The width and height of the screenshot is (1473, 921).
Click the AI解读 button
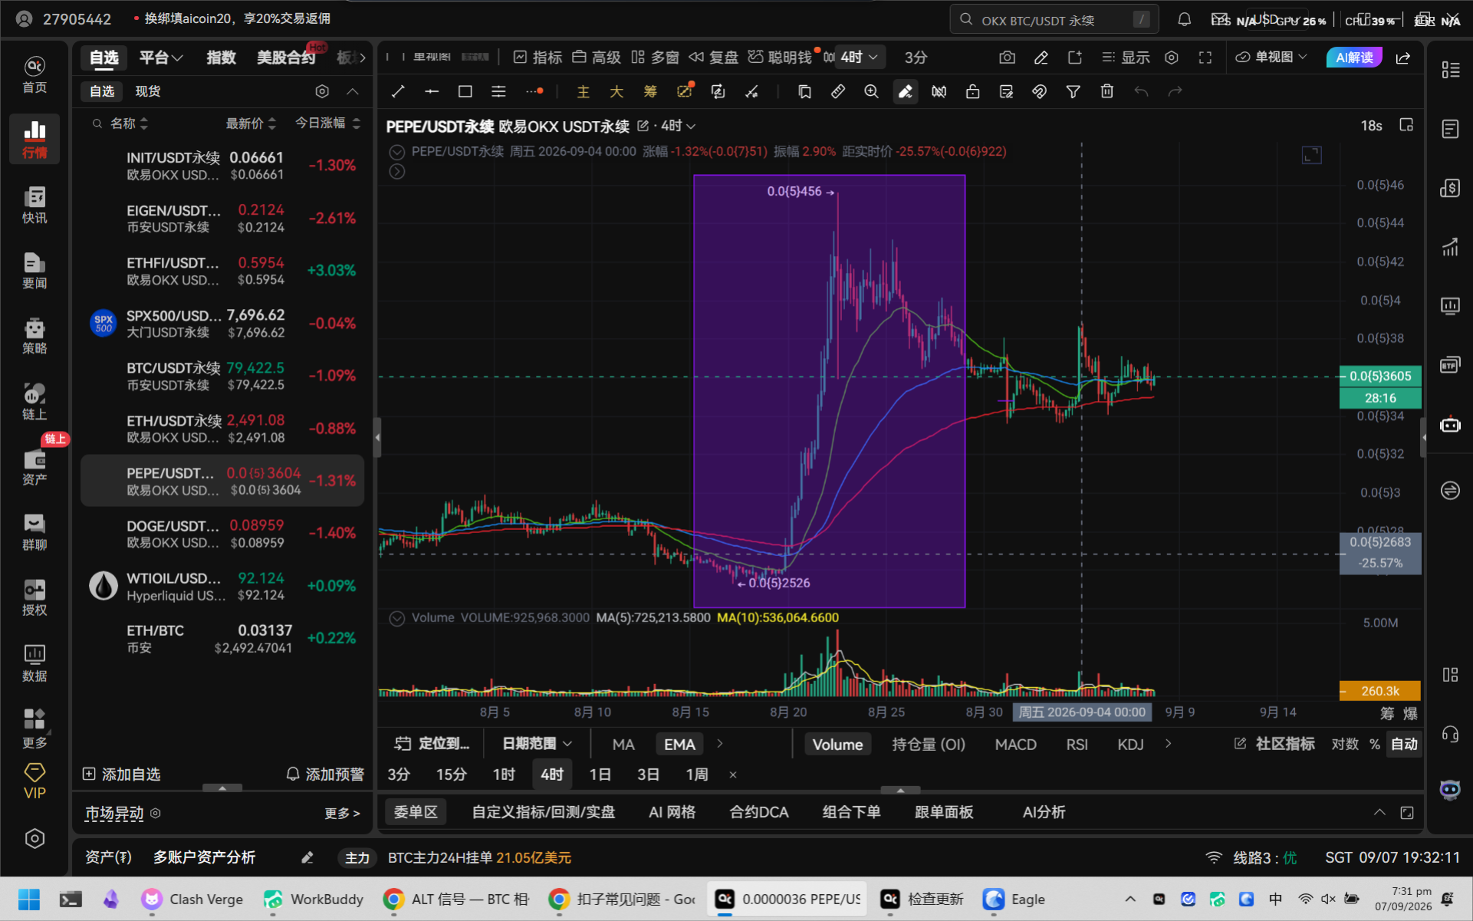(1354, 58)
